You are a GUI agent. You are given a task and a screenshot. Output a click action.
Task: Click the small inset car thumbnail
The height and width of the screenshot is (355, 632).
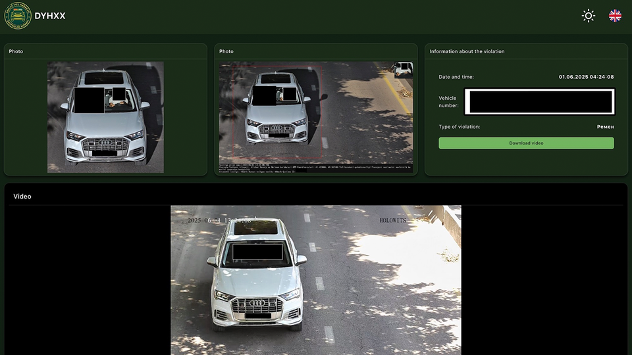click(402, 69)
